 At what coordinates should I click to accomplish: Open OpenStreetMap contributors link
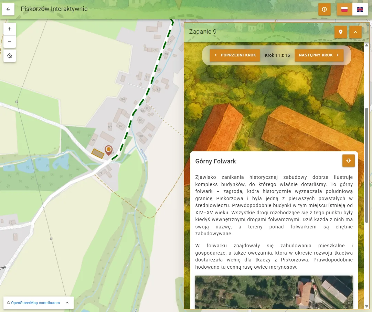pos(35,303)
